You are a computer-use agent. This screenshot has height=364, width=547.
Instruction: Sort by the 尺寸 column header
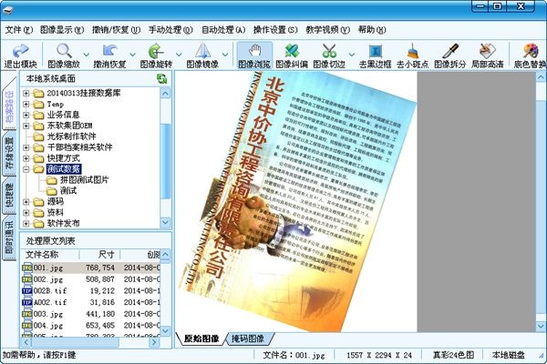point(100,255)
